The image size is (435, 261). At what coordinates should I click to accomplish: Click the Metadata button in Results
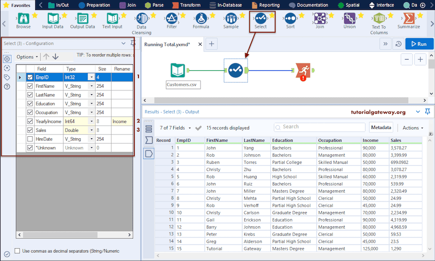[x=381, y=127]
